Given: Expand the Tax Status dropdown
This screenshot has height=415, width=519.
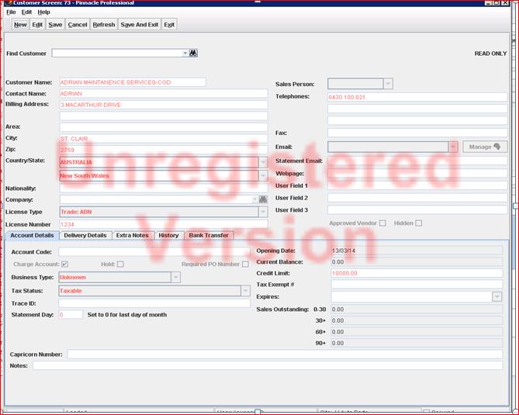Looking at the screenshot, I should click(x=244, y=291).
